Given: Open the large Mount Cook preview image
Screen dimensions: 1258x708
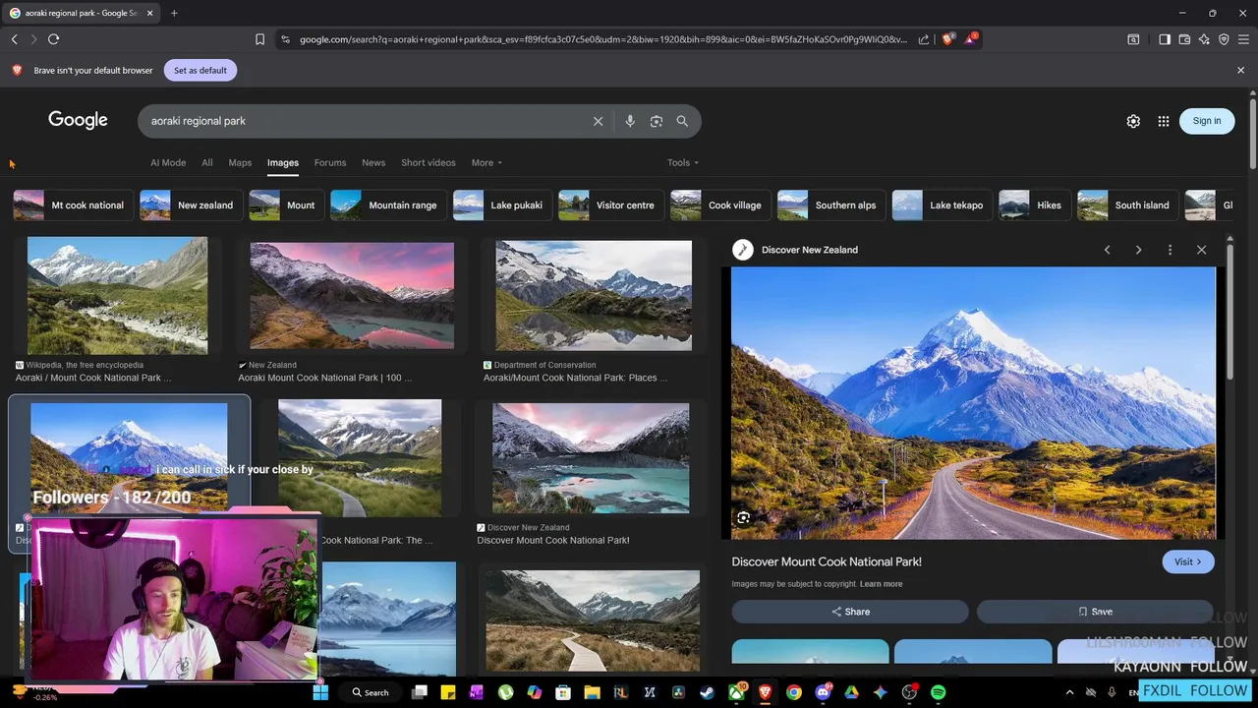Looking at the screenshot, I should point(973,403).
